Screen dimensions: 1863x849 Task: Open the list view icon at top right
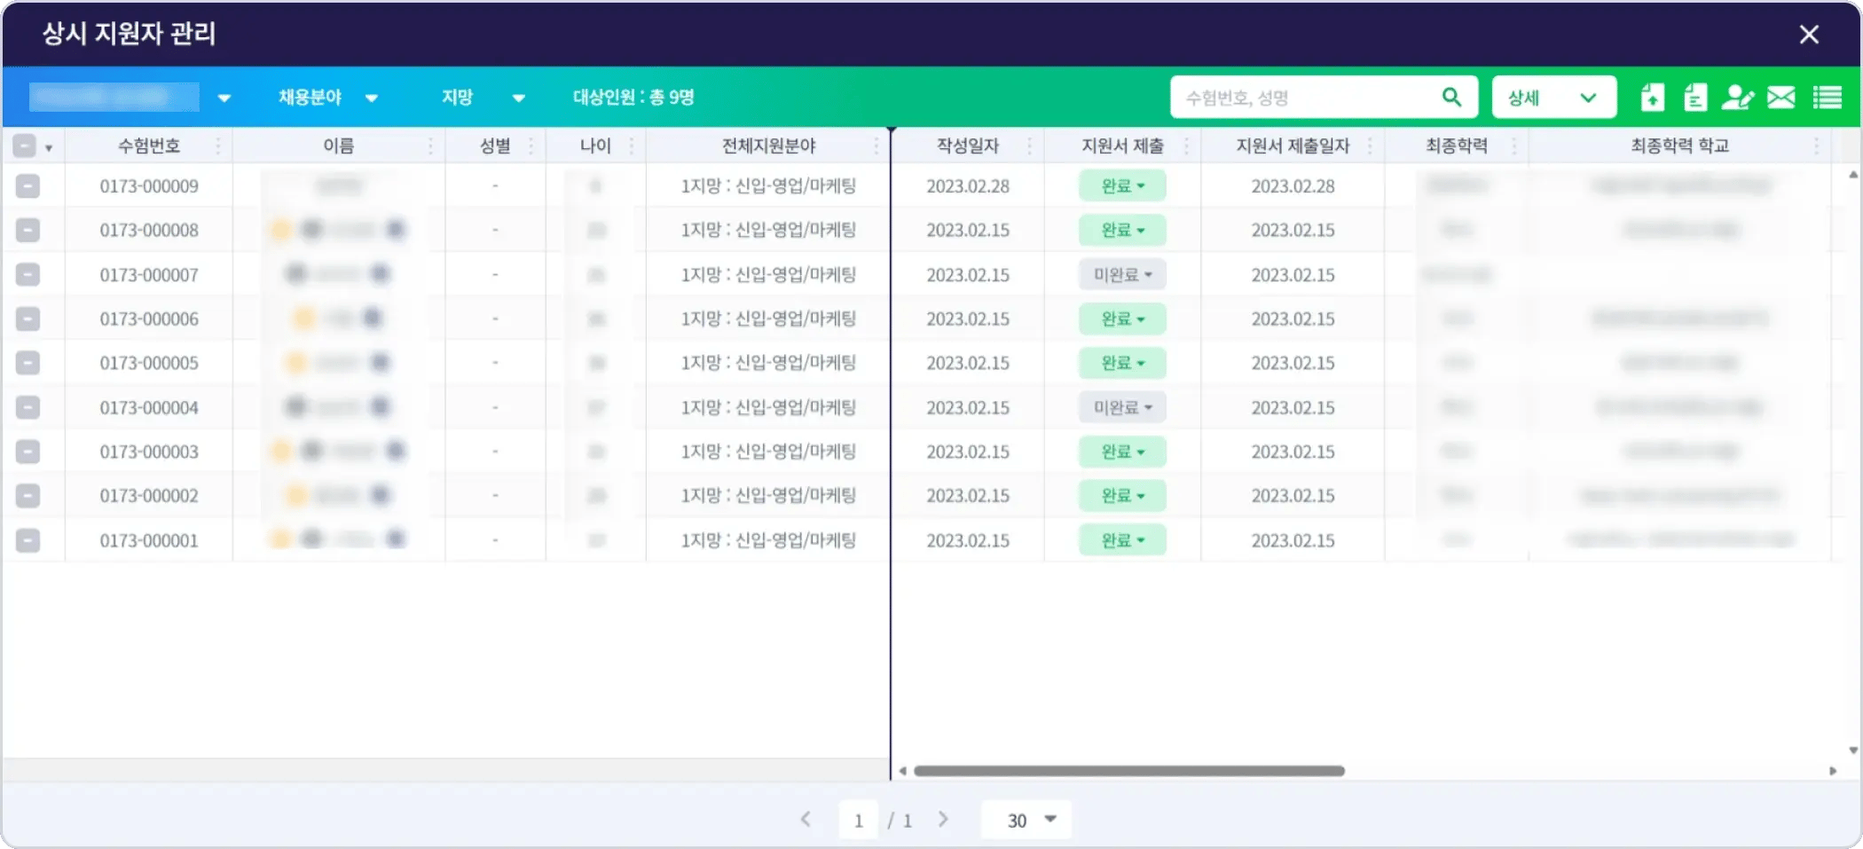pyautogui.click(x=1827, y=97)
